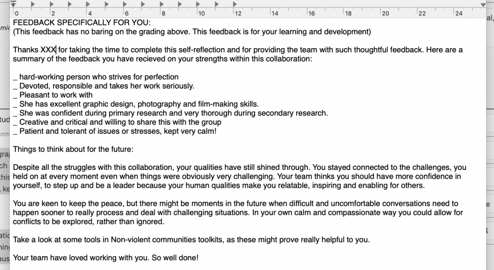Select the left indent marker at ruler 0
This screenshot has height=270, width=494.
13,4
